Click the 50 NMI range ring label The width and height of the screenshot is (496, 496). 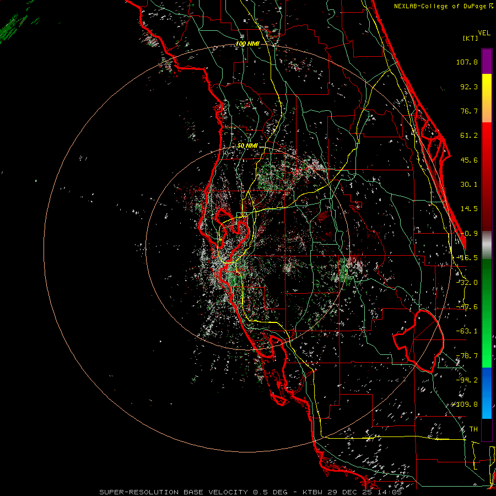247,145
